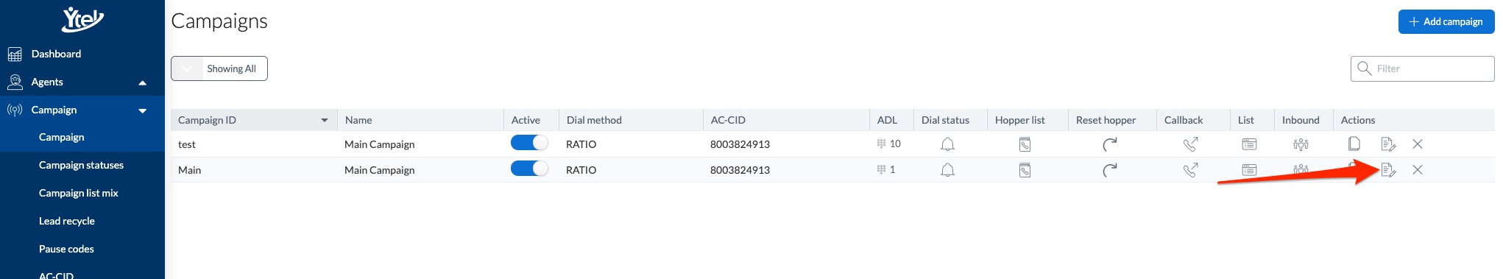
Task: Click the Add campaign button
Action: (x=1446, y=21)
